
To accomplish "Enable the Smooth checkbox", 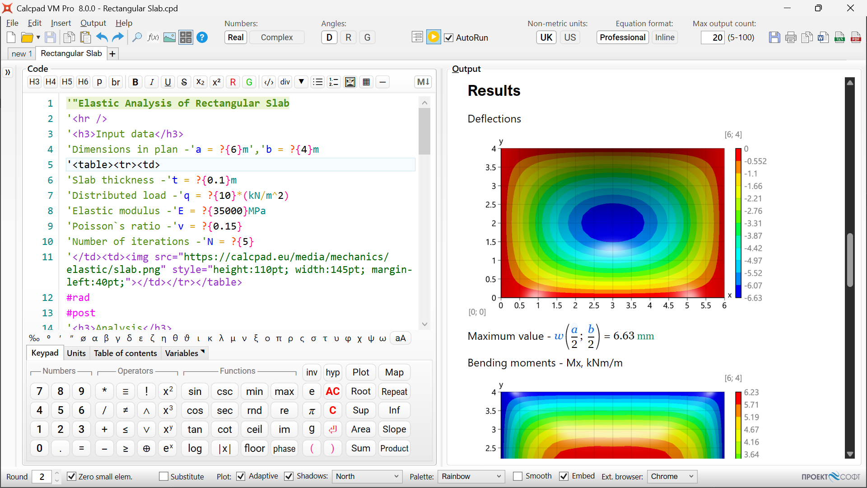I will click(x=517, y=476).
